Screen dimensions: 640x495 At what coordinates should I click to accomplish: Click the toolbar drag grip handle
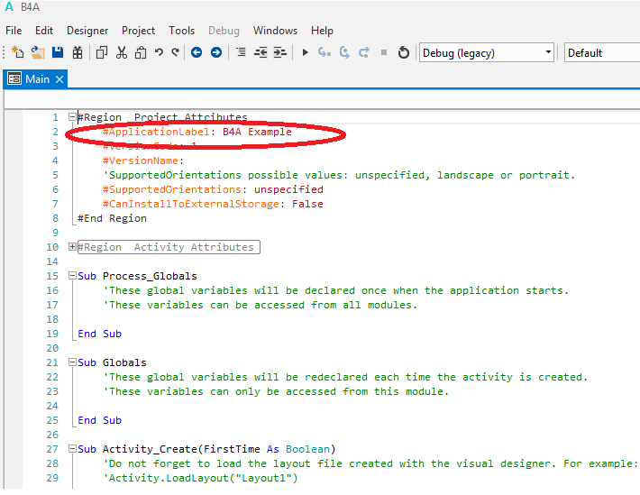[4, 52]
